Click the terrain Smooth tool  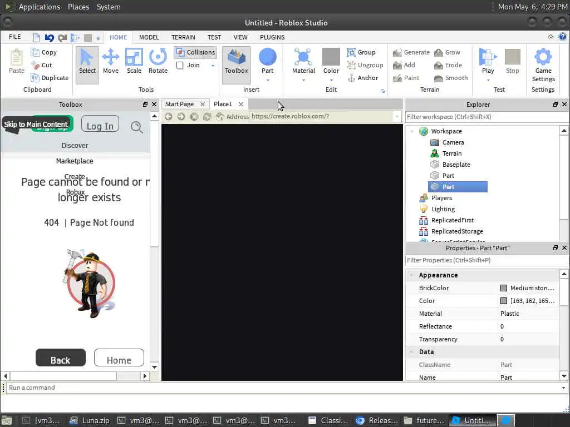[451, 78]
